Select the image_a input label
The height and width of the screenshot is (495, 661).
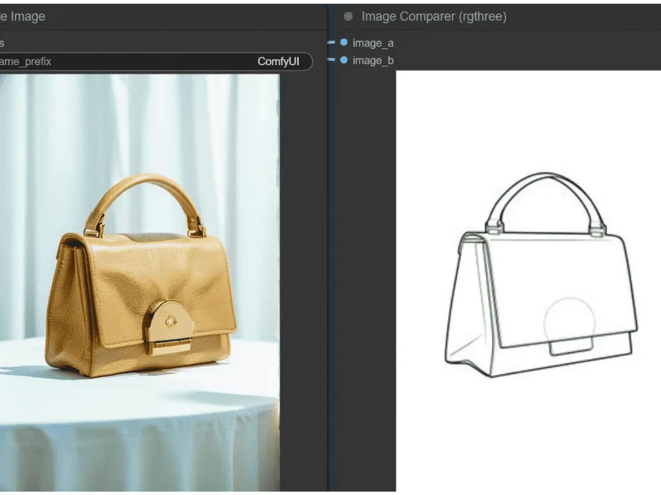pos(372,43)
